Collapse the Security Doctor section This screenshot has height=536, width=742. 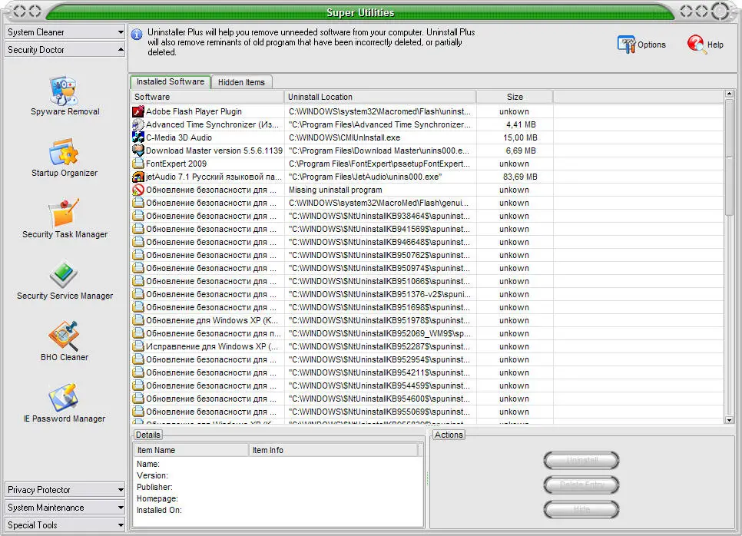pyautogui.click(x=65, y=50)
